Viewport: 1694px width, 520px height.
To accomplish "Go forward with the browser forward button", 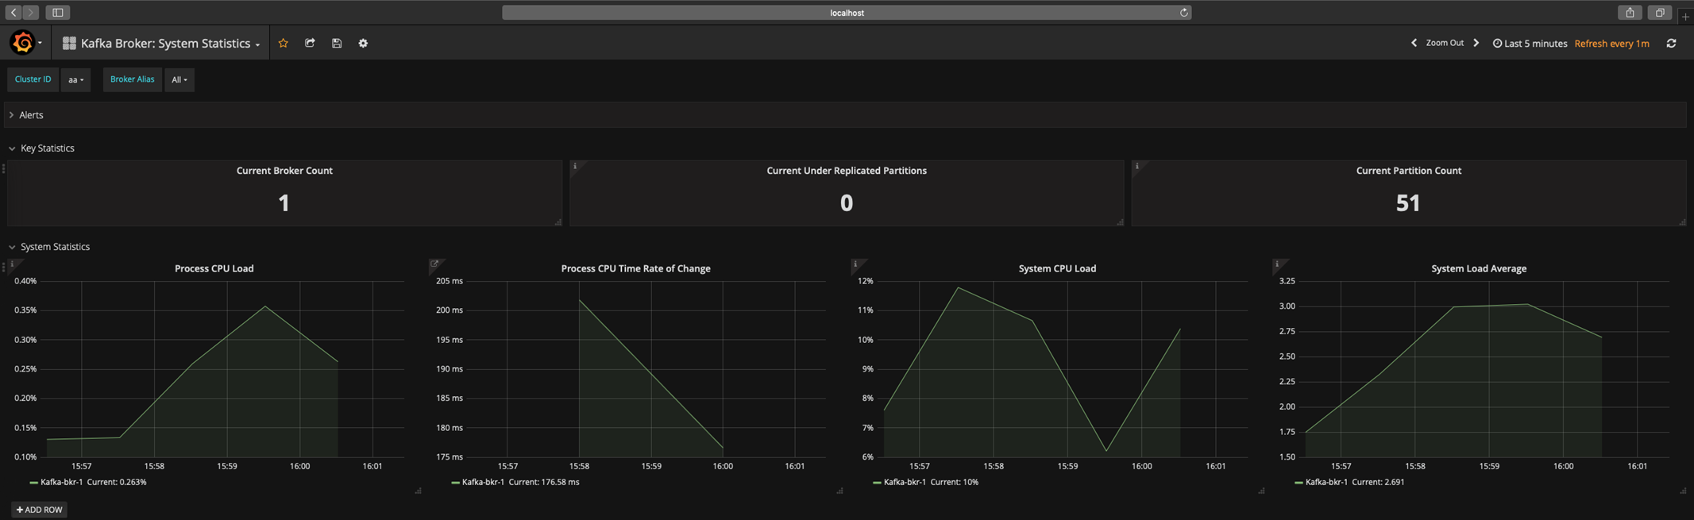I will pos(31,13).
